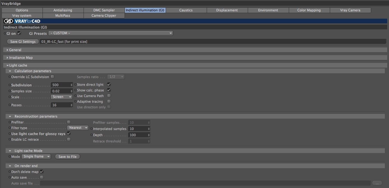Click the GI preset name text field
389x188 pixels.
coord(213,42)
